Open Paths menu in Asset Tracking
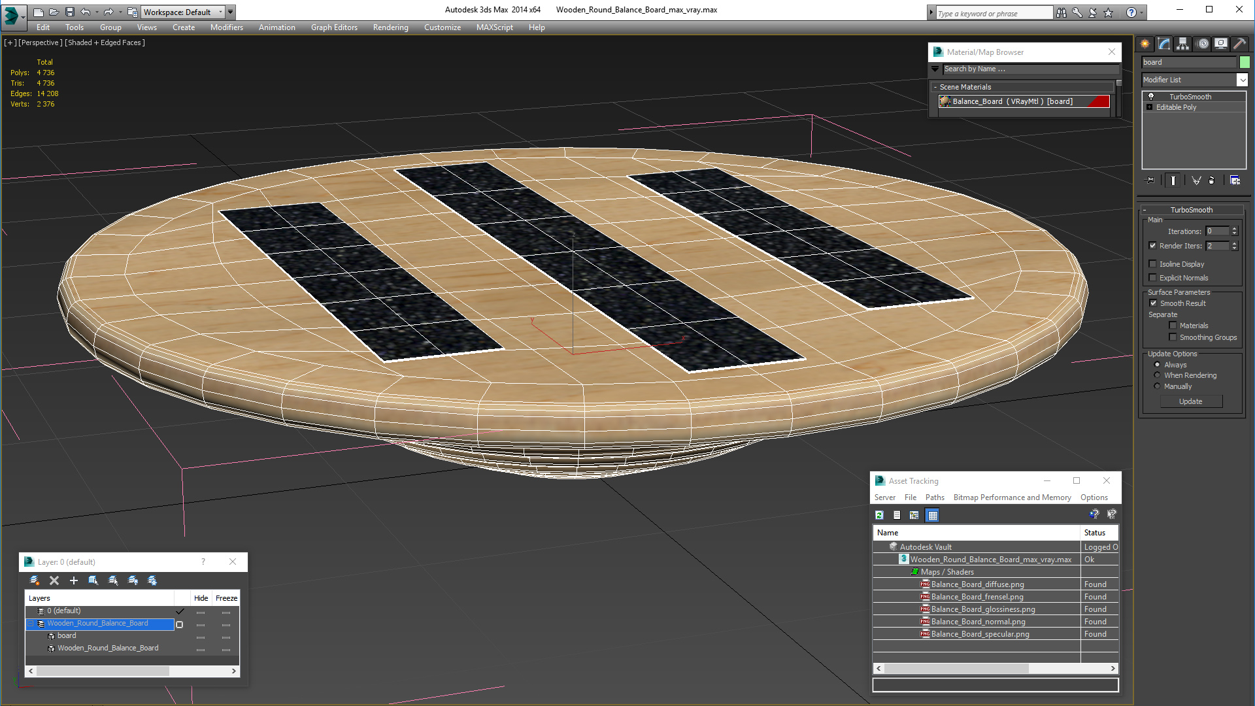The width and height of the screenshot is (1255, 706). [935, 497]
